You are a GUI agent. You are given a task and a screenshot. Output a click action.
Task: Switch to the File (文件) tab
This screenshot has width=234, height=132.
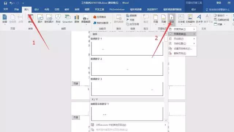click(5, 9)
